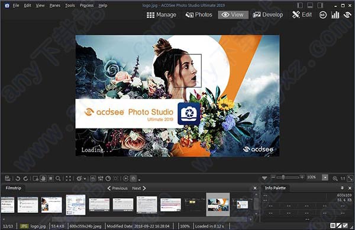355x230 pixels.
Task: Set zoom to actual size 1:1
Action: point(343,179)
